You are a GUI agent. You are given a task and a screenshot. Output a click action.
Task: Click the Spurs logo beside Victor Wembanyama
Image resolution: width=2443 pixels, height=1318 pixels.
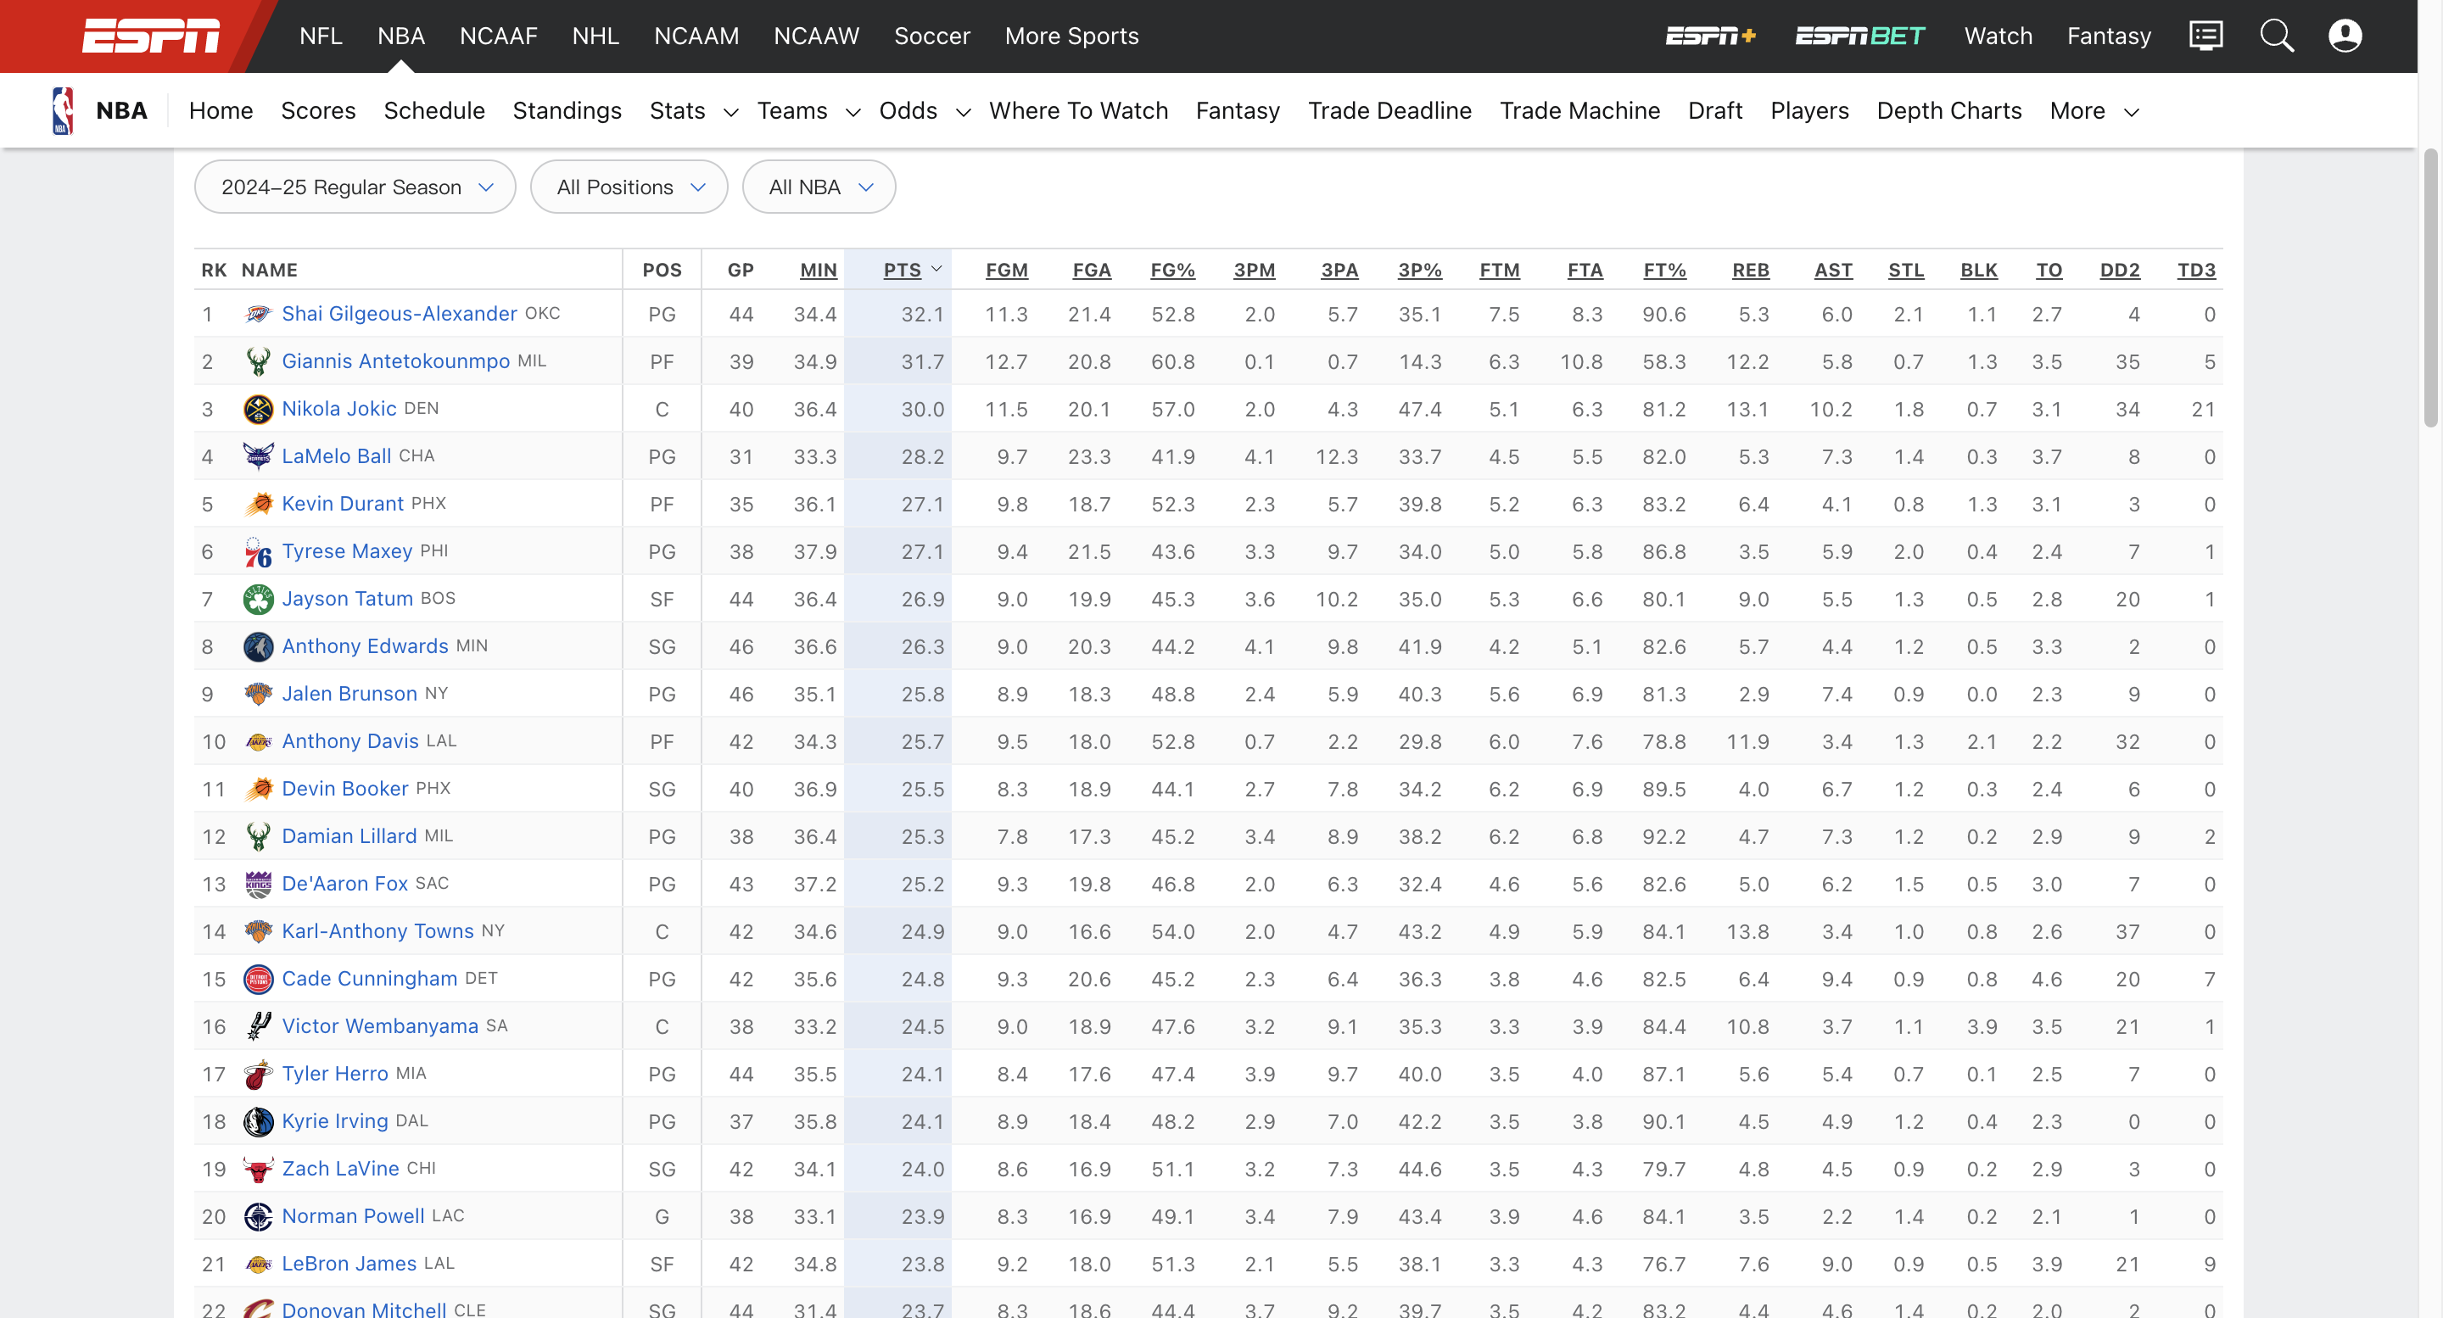(258, 1026)
